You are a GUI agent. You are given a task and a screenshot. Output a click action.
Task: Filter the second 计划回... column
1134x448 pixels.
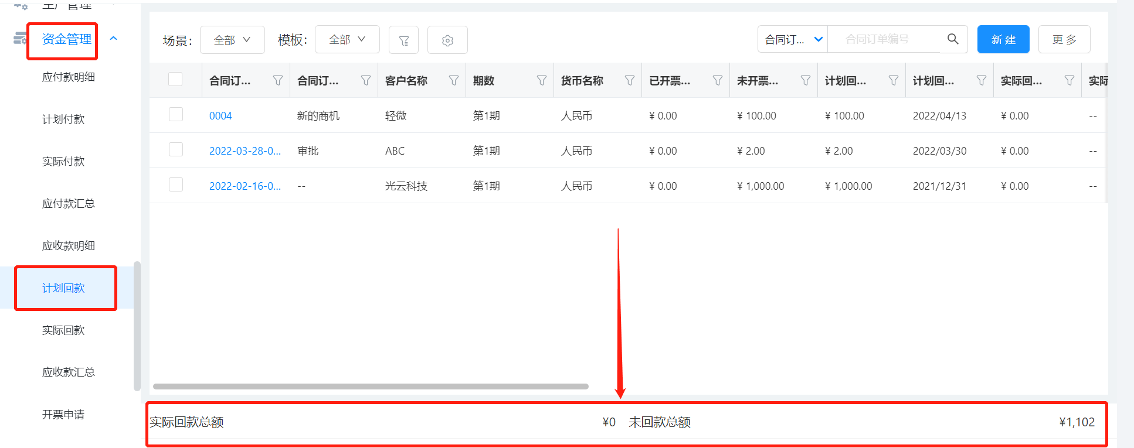[x=982, y=80]
